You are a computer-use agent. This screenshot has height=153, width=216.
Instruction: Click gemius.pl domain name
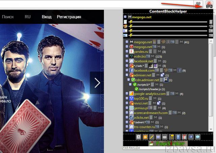141,108
